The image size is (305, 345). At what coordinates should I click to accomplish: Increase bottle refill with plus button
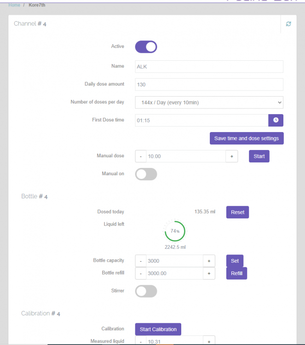pos(209,273)
